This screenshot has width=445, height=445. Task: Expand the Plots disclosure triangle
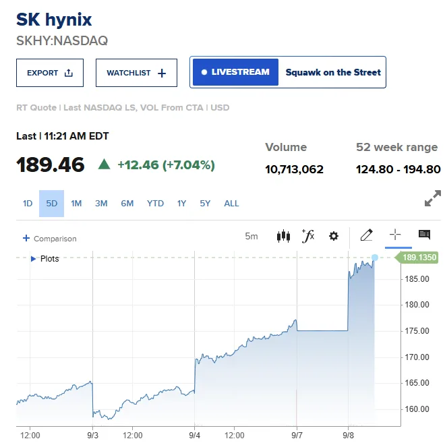pyautogui.click(x=33, y=259)
